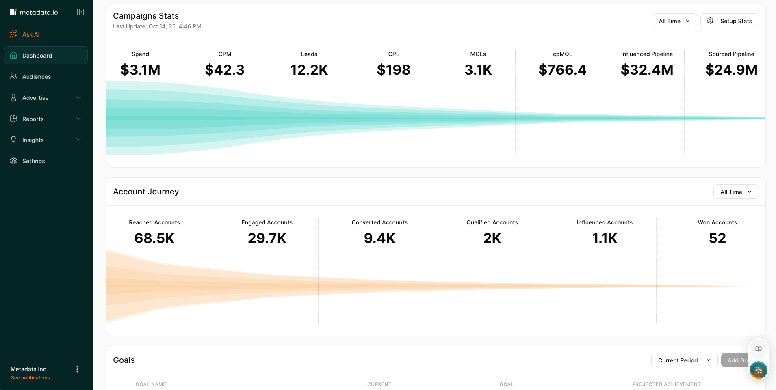This screenshot has height=390, width=776.
Task: Click the metadata.io logo icon
Action: [13, 12]
